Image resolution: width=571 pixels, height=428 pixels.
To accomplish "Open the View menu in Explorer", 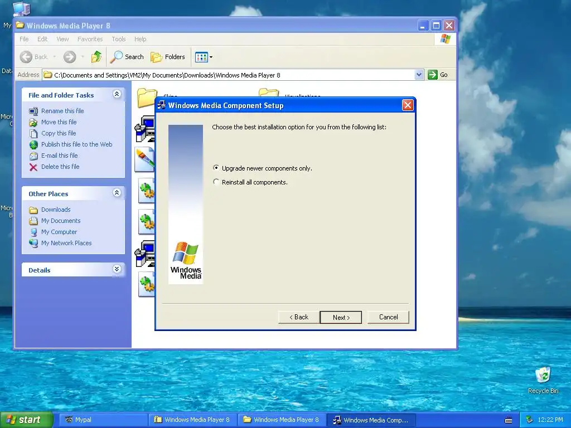I will pyautogui.click(x=62, y=39).
